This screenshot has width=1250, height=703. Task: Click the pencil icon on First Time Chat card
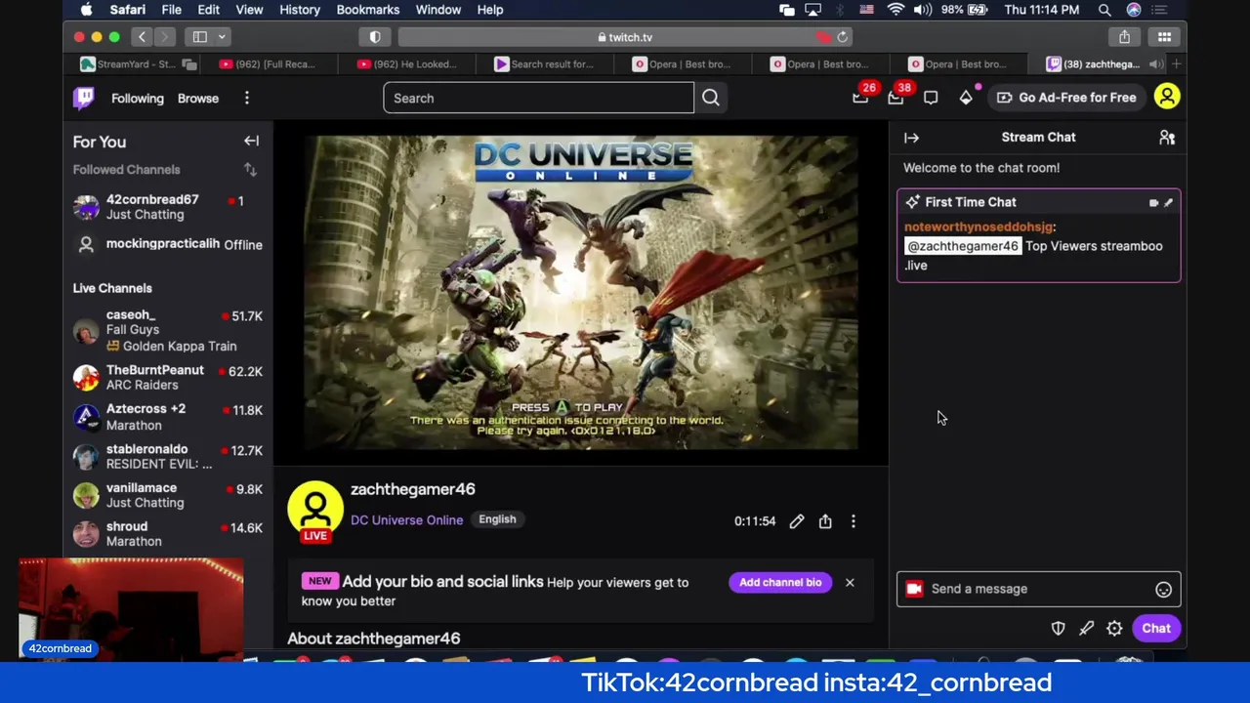tap(1168, 203)
